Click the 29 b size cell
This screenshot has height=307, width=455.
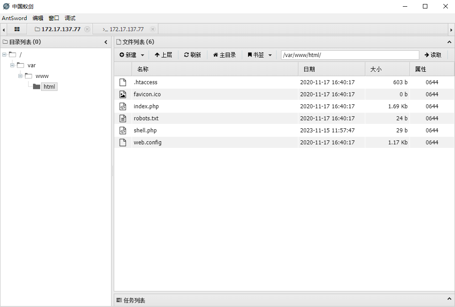(402, 131)
